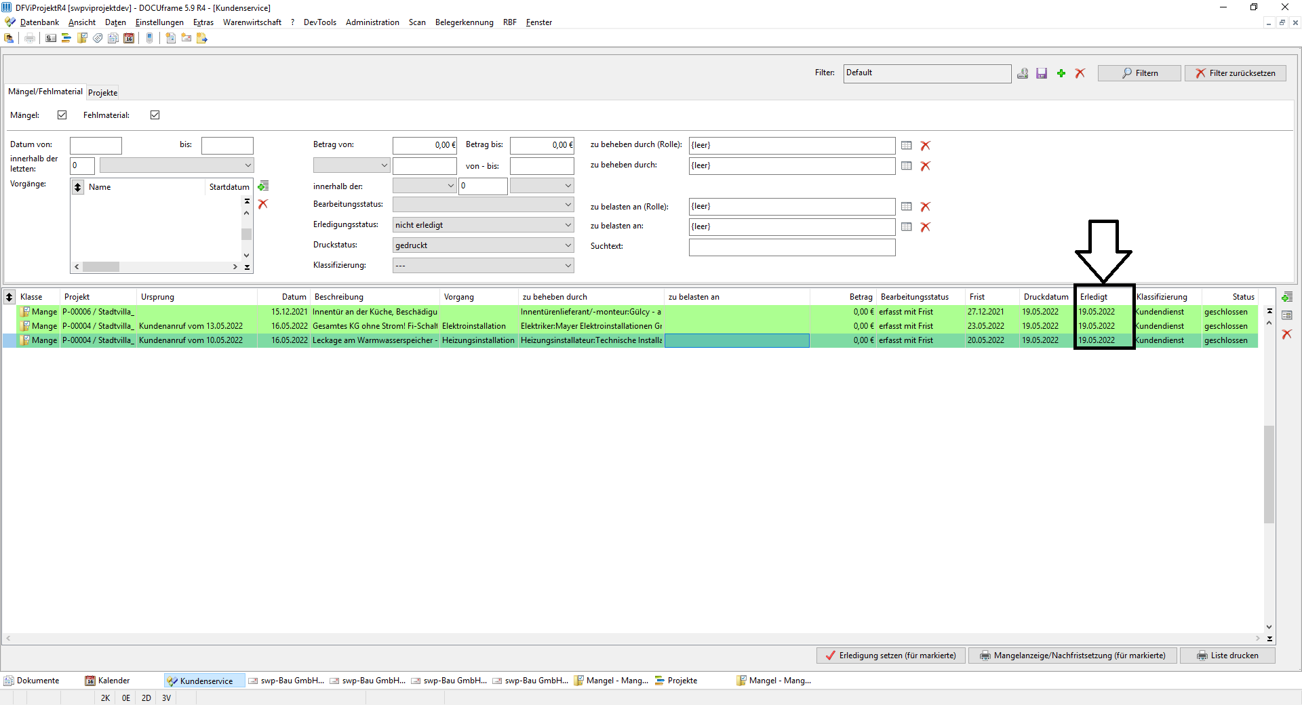The height and width of the screenshot is (705, 1302).
Task: Clear the zu belasten an field
Action: (x=926, y=226)
